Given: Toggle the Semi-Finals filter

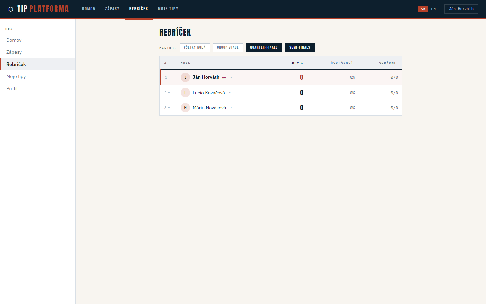Looking at the screenshot, I should click(x=300, y=48).
